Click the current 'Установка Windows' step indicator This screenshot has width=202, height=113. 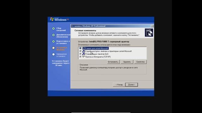53,48
